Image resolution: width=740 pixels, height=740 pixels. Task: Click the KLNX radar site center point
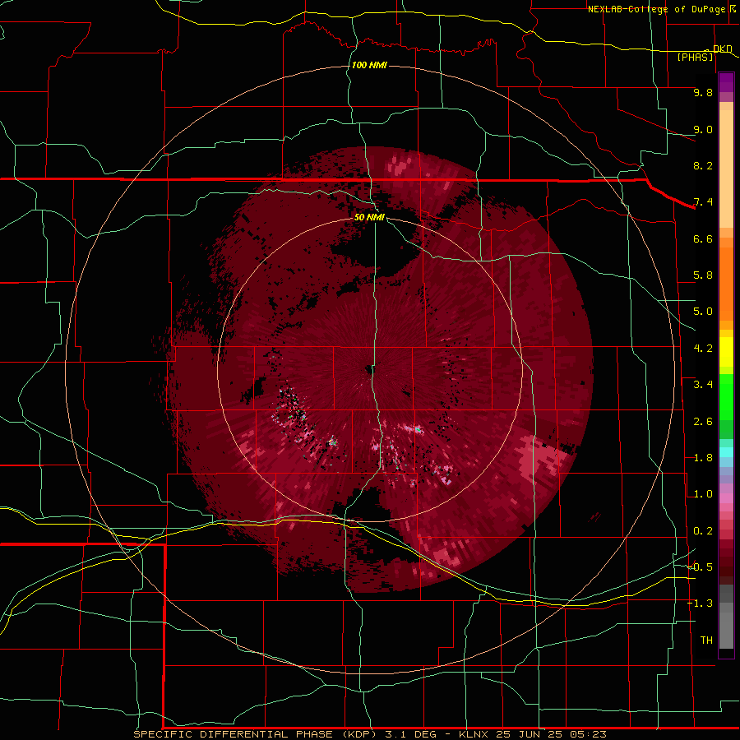369,370
